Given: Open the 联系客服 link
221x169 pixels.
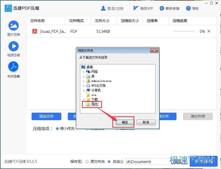Looking at the screenshot, I should pyautogui.click(x=172, y=9).
